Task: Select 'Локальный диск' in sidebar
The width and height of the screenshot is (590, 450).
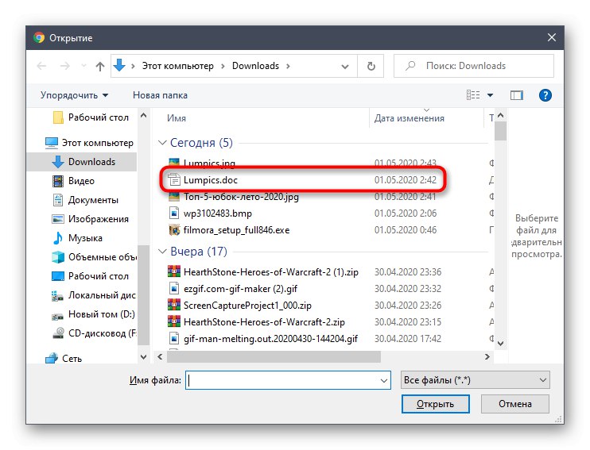Action: (94, 295)
